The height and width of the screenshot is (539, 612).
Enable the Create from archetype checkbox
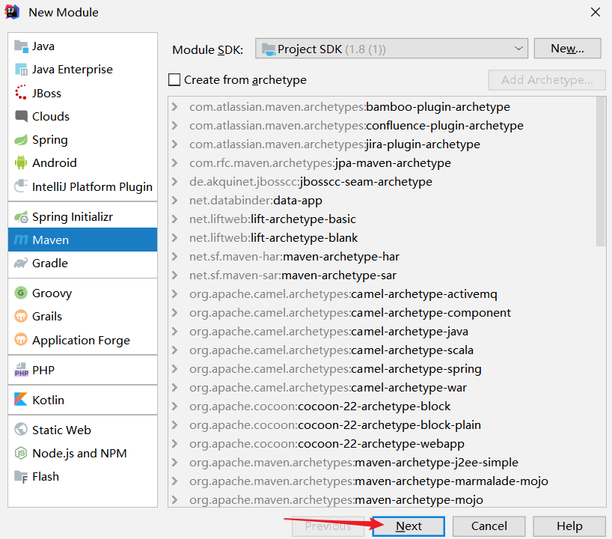coord(175,80)
